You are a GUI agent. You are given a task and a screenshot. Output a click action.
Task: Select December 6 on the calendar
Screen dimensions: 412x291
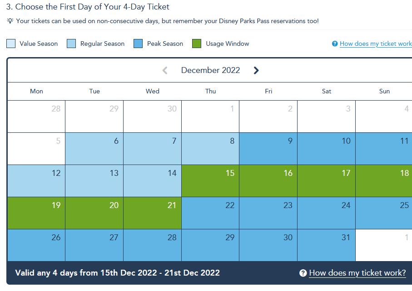tap(94, 149)
